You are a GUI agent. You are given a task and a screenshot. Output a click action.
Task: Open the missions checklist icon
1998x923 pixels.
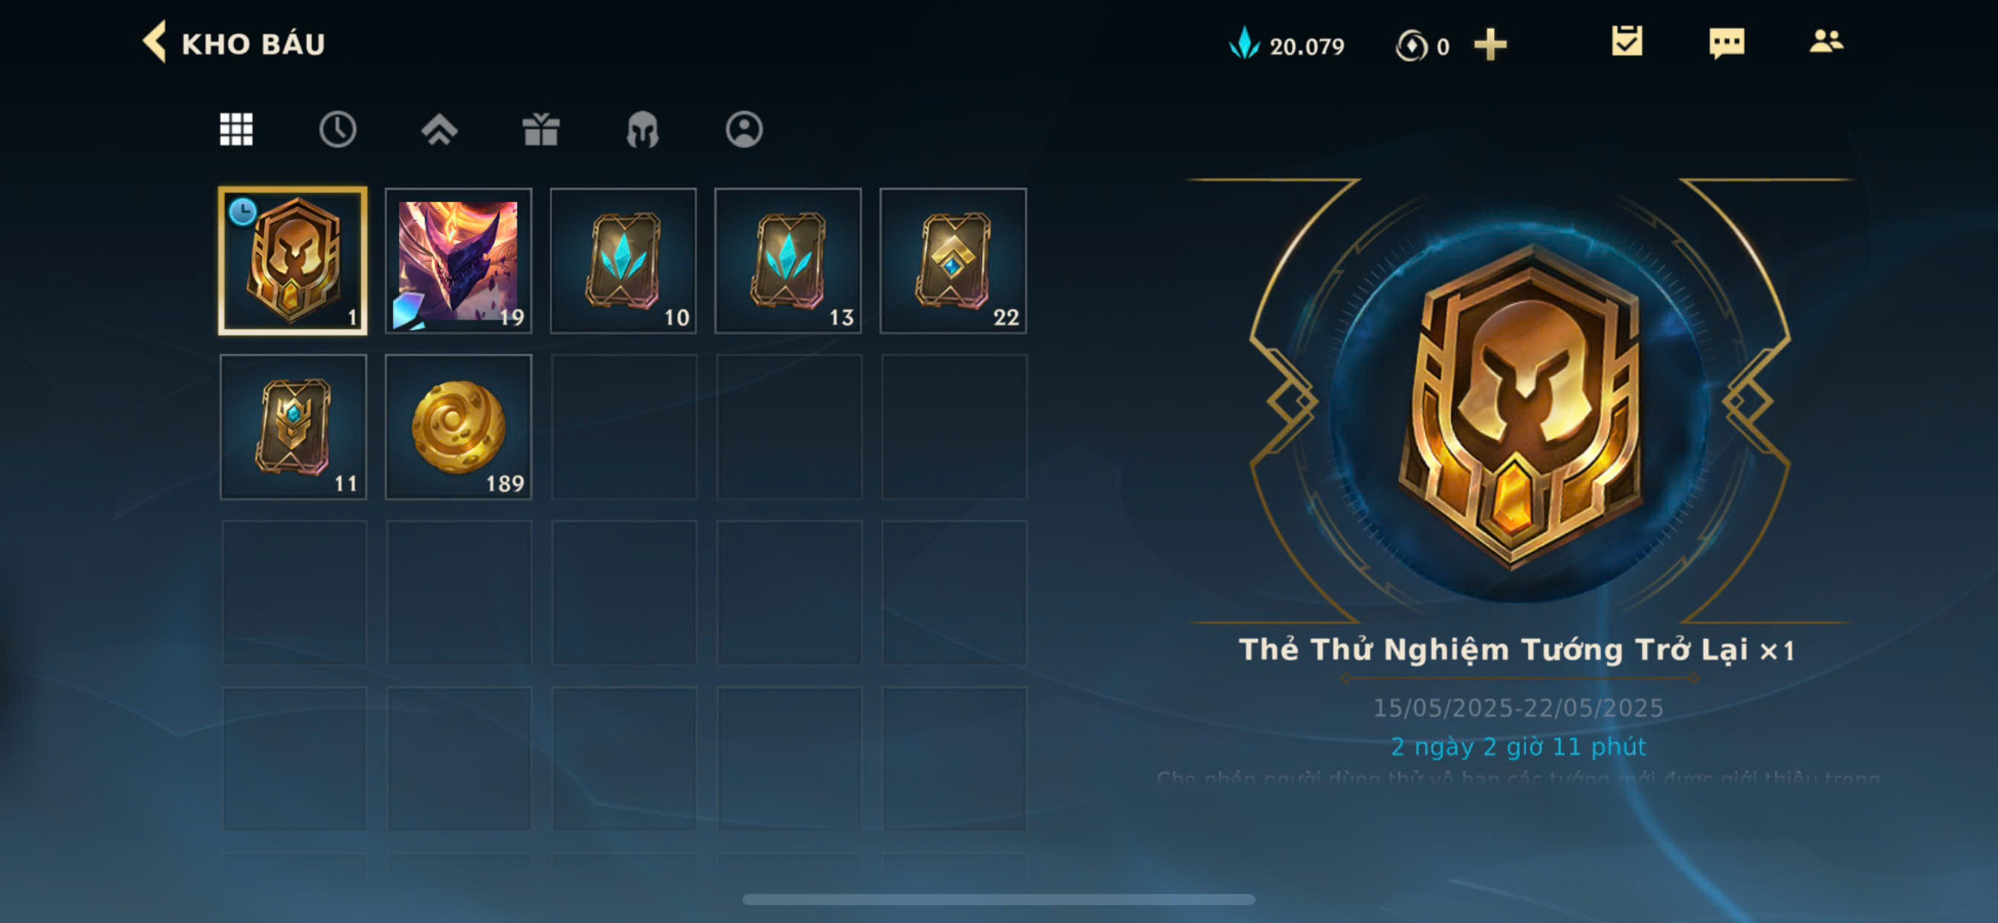point(1626,42)
